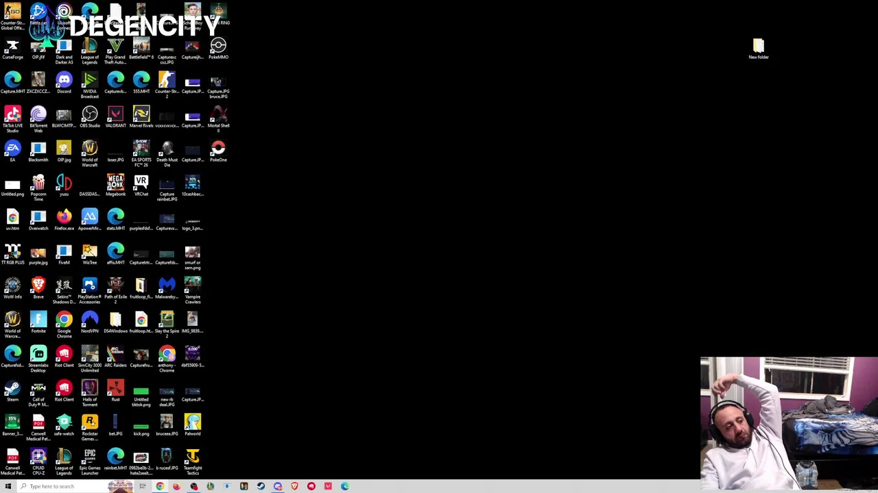
Task: Open TikTok LIVE Studio shortcut
Action: (x=12, y=119)
